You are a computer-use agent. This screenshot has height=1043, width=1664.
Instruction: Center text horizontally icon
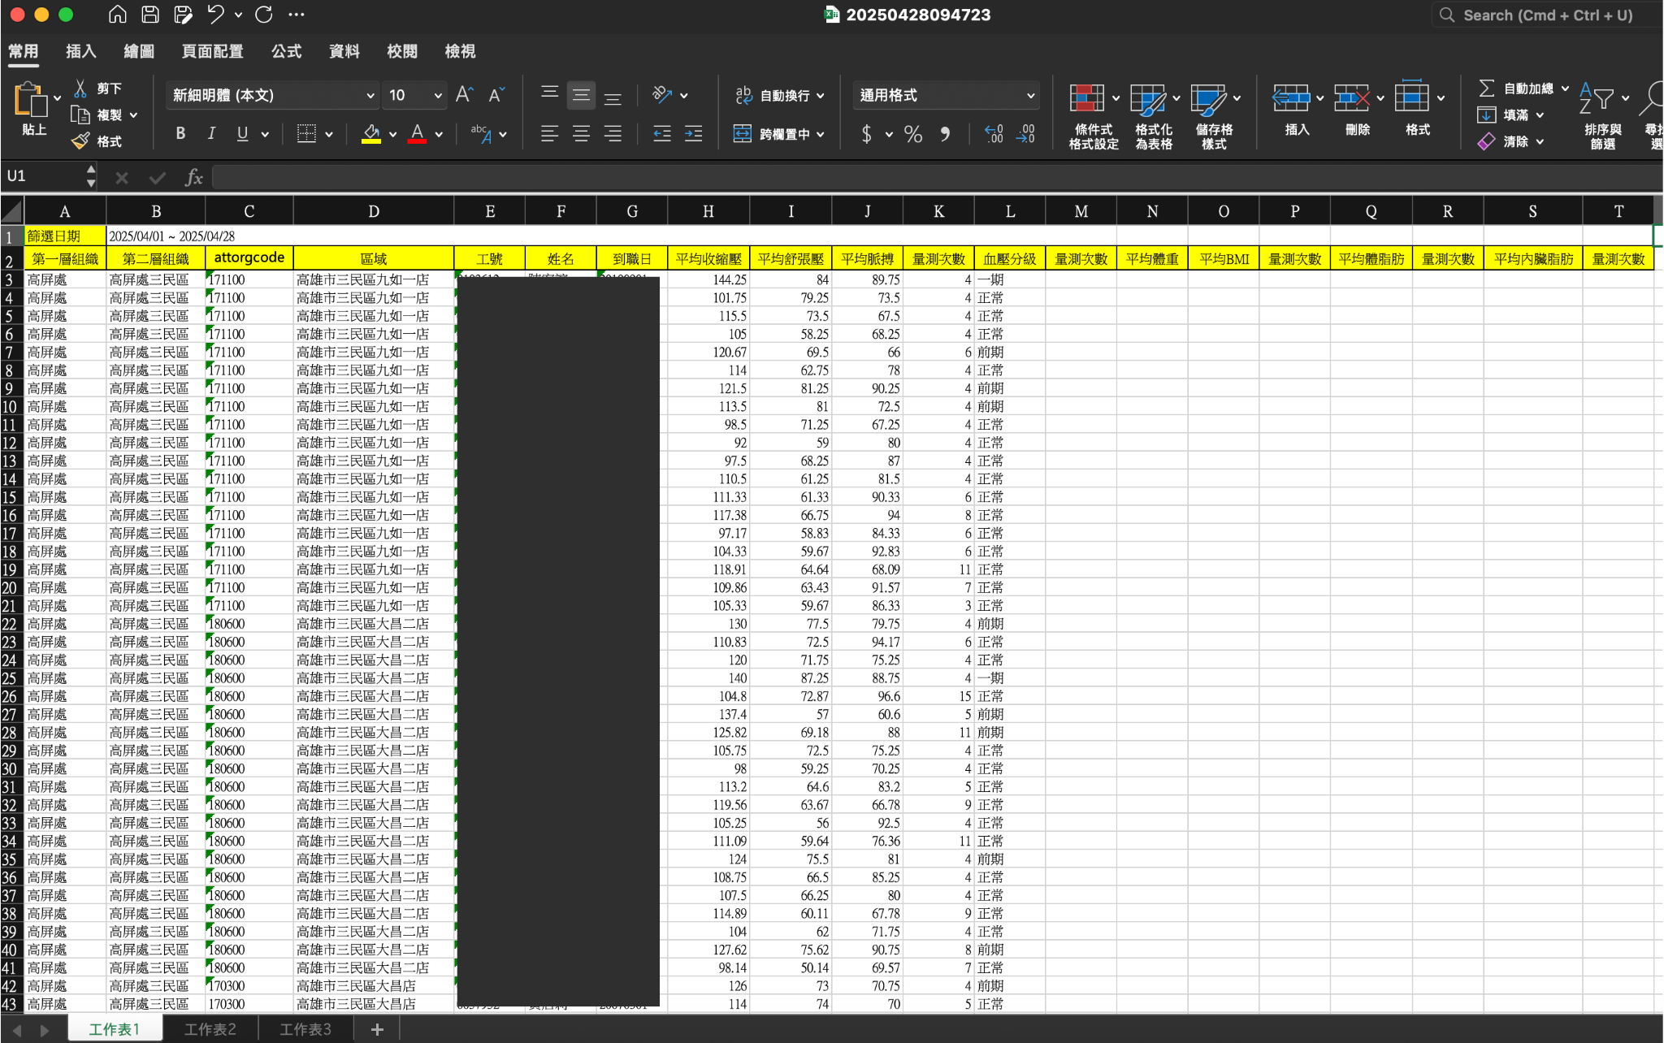click(582, 134)
